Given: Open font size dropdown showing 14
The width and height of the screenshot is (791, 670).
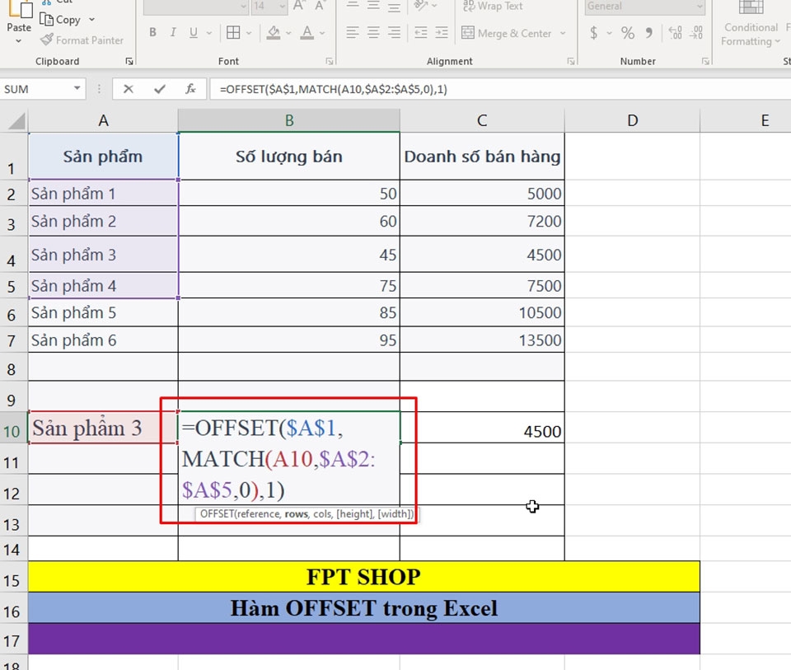Looking at the screenshot, I should (x=283, y=6).
